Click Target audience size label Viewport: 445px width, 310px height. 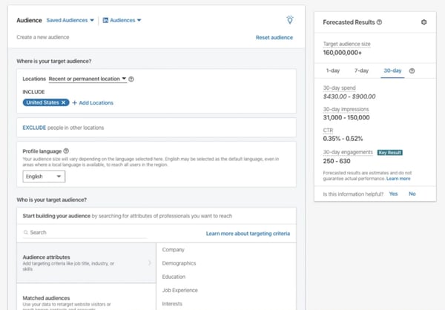[346, 44]
